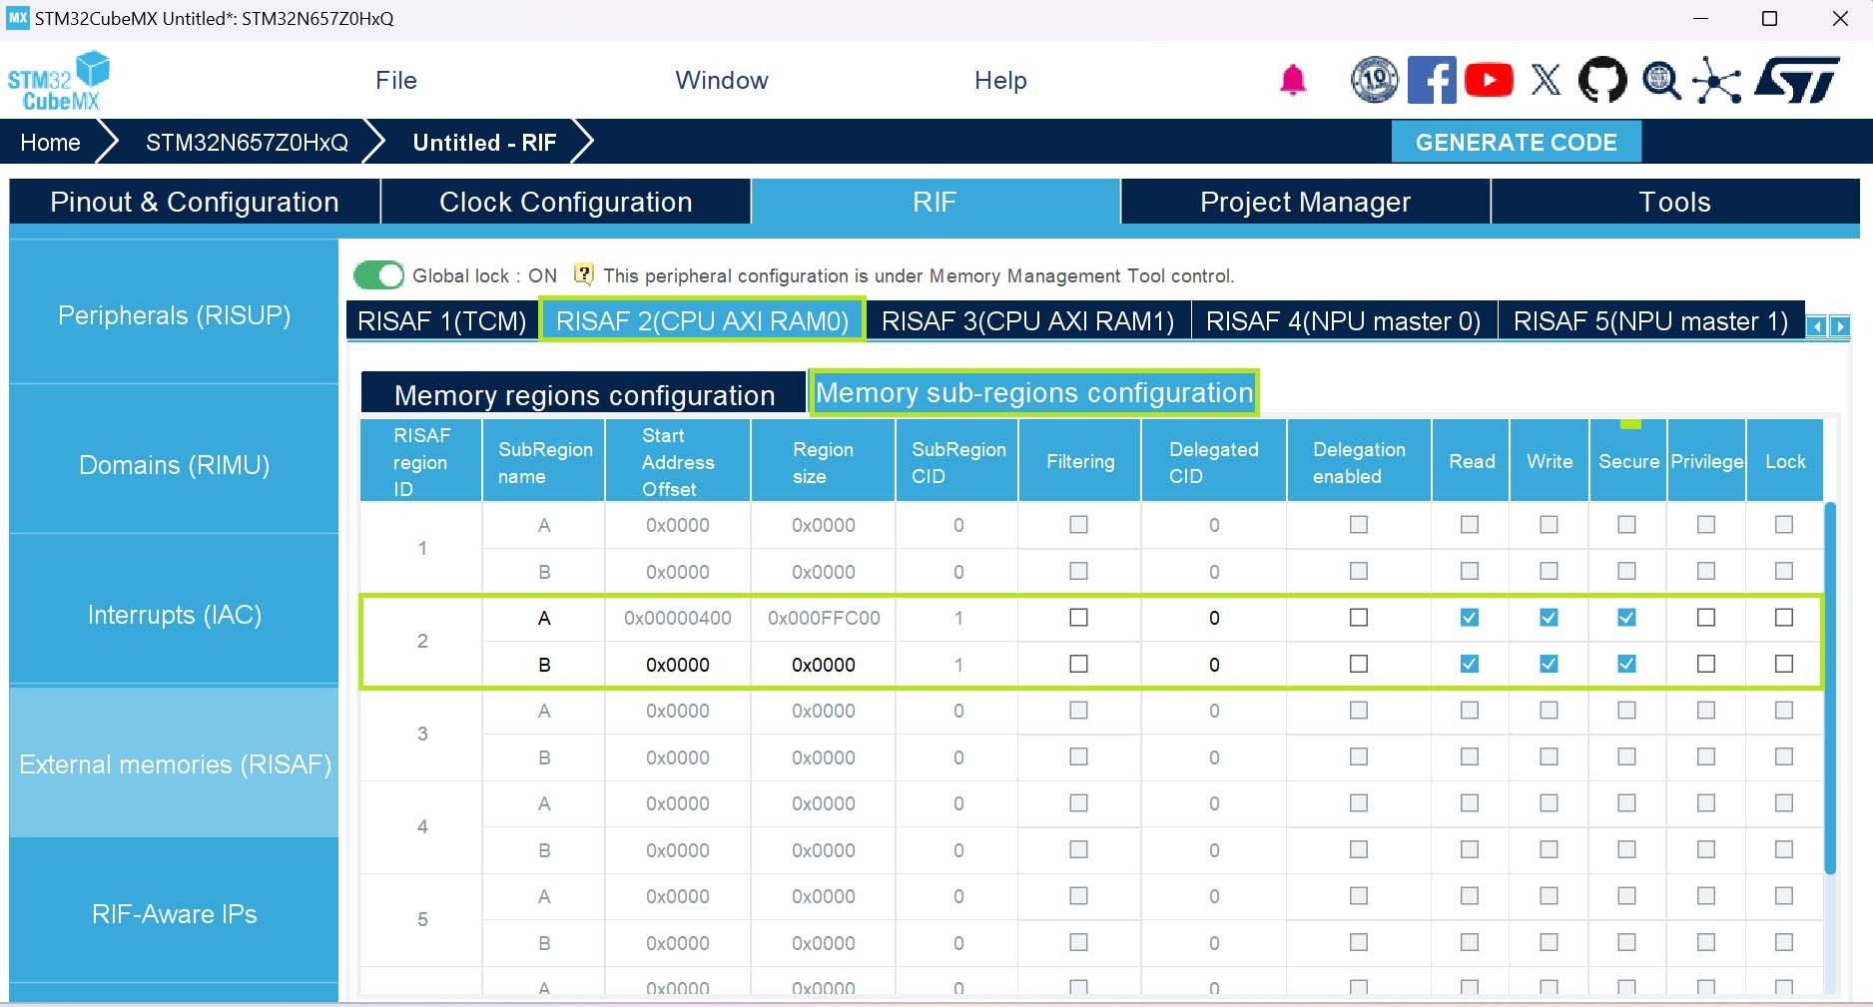The image size is (1873, 1007).
Task: Click the STM32N657Z0HxQ breadcrumb
Action: (x=247, y=142)
